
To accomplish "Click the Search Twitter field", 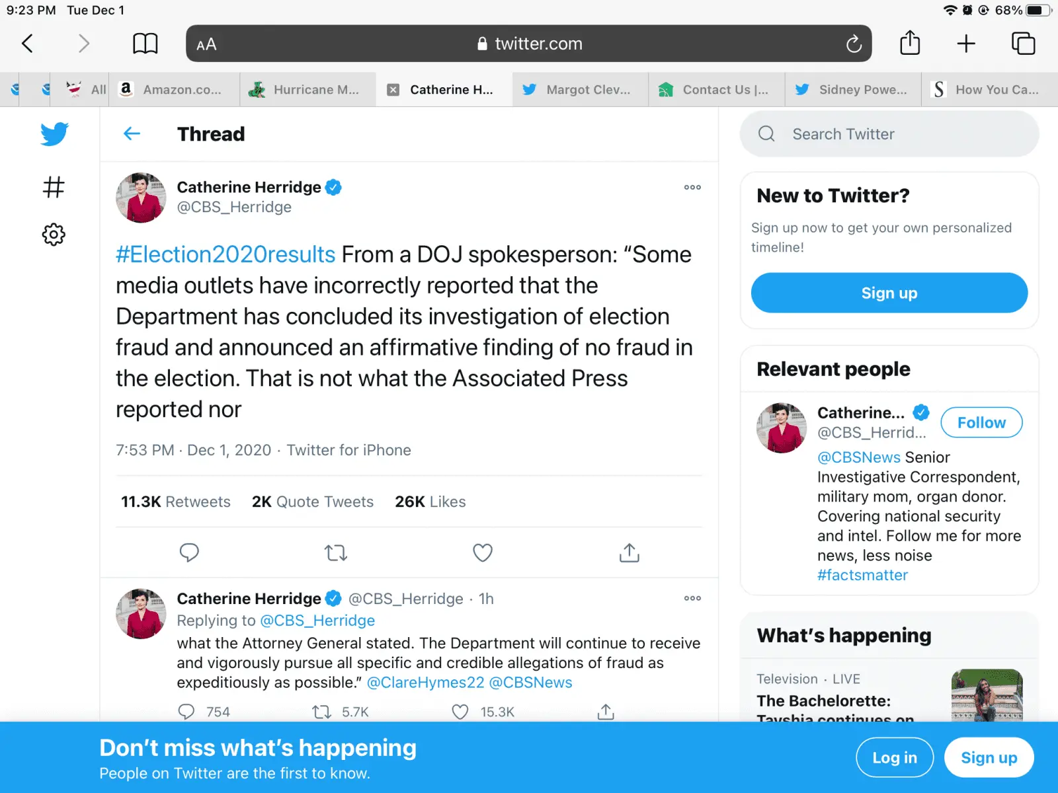I will [889, 134].
